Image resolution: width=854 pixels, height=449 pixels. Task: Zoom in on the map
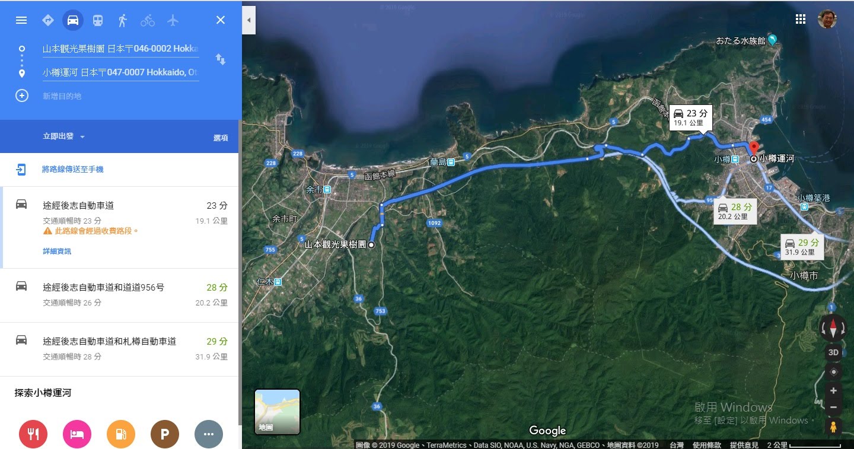(x=833, y=391)
